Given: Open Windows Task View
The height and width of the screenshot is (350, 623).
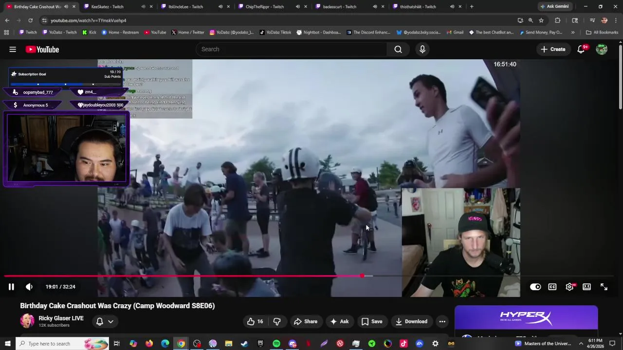Looking at the screenshot, I should coord(117,344).
